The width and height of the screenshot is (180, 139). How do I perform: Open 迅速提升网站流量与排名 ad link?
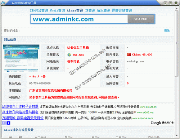tap(20, 112)
